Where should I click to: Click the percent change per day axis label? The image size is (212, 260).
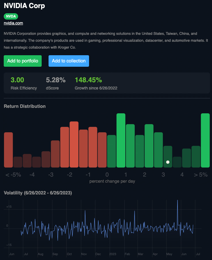[112, 181]
